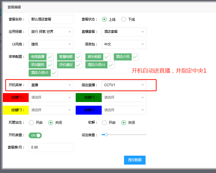216x173 pixels.
Task: Toggle the 音乐助眠 menu checkmark
Action: [x=107, y=57]
